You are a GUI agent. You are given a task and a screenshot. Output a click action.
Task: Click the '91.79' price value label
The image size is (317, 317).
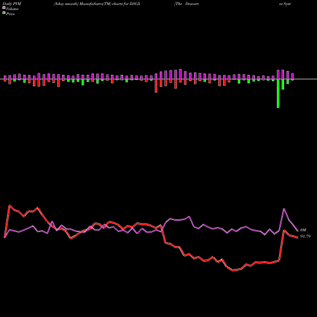coord(306,236)
